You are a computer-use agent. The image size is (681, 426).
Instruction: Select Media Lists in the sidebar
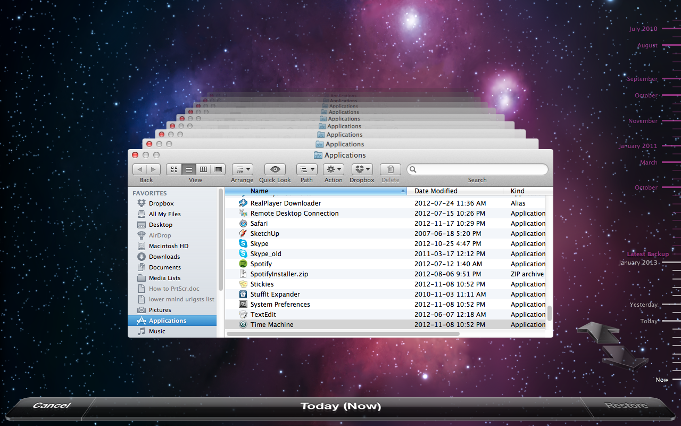coord(172,278)
